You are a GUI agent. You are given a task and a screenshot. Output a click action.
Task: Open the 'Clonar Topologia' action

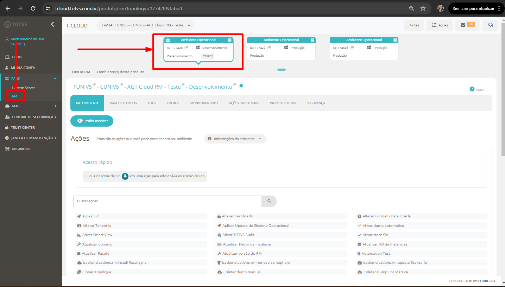coord(141,272)
